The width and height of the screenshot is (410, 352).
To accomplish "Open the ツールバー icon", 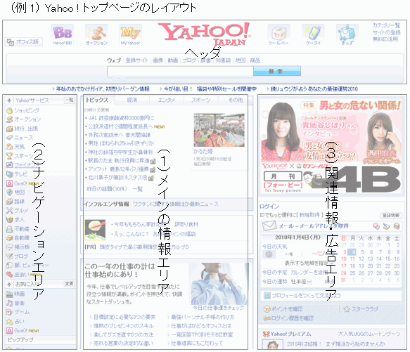I will pyautogui.click(x=278, y=34).
